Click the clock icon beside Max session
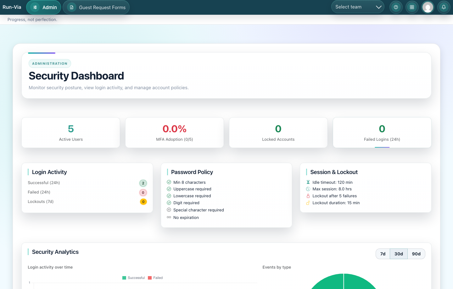Screen dimensions: 453x289 click(x=308, y=189)
